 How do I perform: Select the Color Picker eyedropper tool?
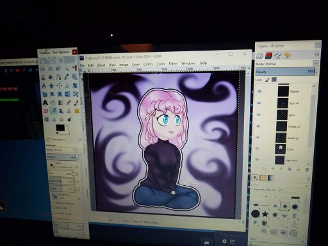67,77
